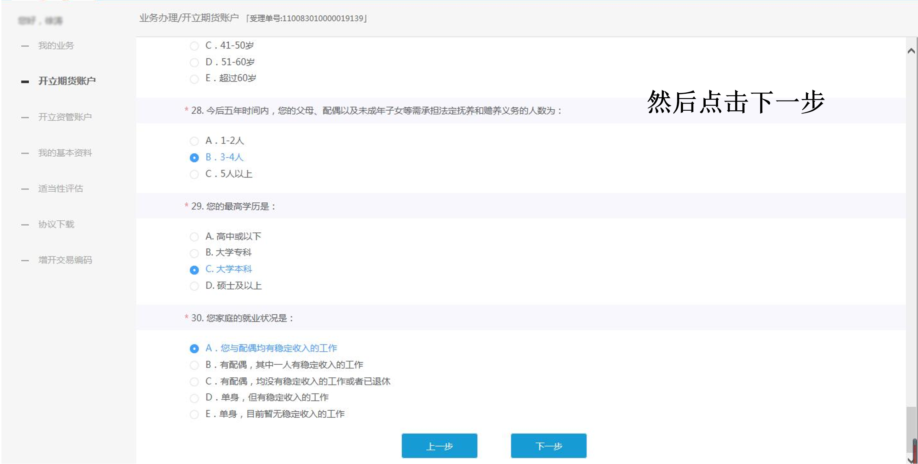Choose D. 单身，但有稳定收入的工作
This screenshot has width=918, height=464.
pyautogui.click(x=194, y=398)
